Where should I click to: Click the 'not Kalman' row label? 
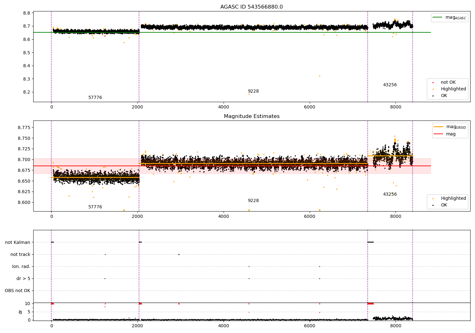pyautogui.click(x=18, y=243)
